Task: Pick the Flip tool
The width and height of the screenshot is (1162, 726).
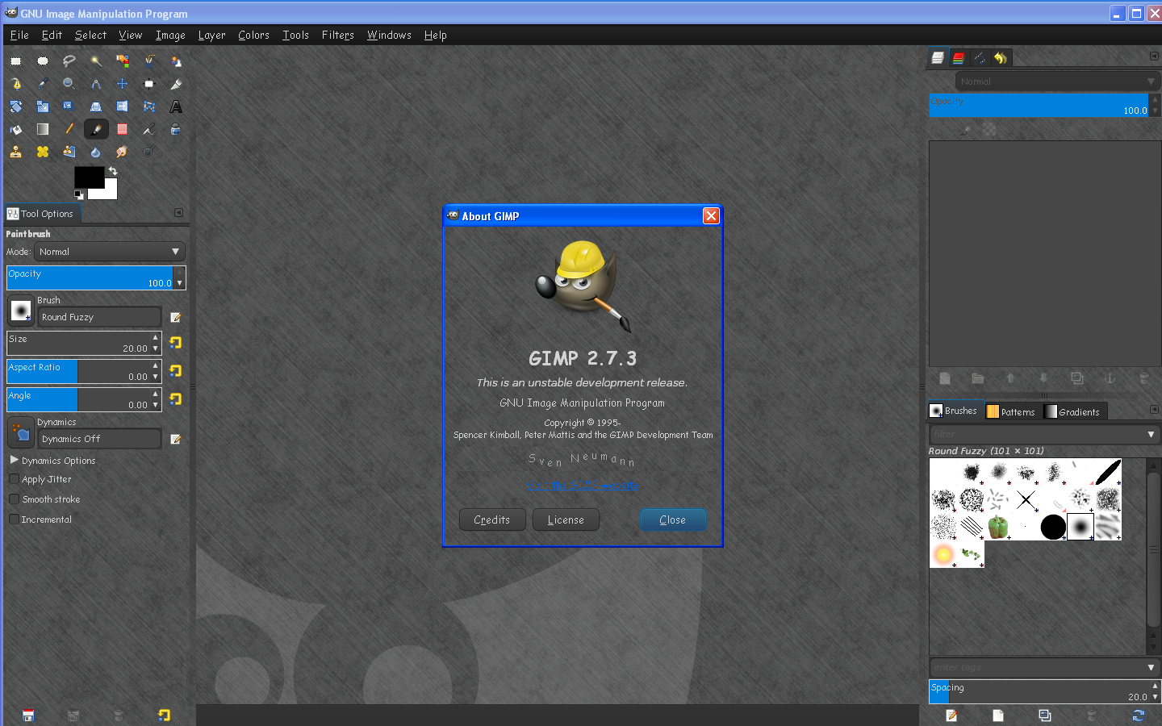Action: 149,106
